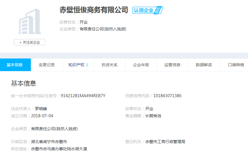The width and height of the screenshot is (248, 168).
Task: Open the 知识产权 tab
Action: click(x=78, y=65)
